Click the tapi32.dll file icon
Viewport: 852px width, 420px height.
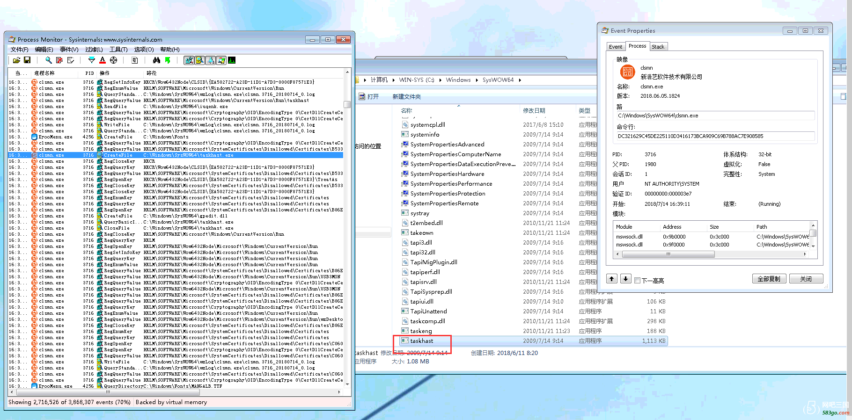[x=405, y=252]
